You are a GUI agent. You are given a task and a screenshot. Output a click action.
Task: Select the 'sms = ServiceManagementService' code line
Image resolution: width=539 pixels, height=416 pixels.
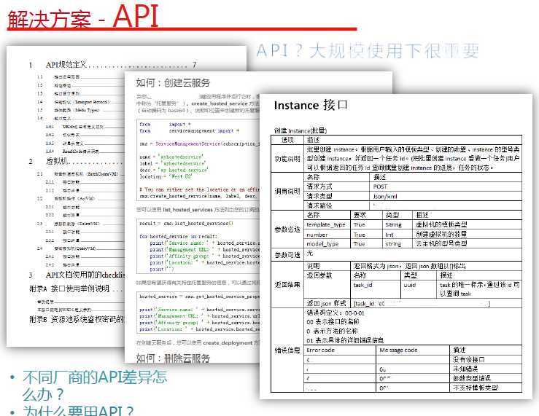pos(198,144)
